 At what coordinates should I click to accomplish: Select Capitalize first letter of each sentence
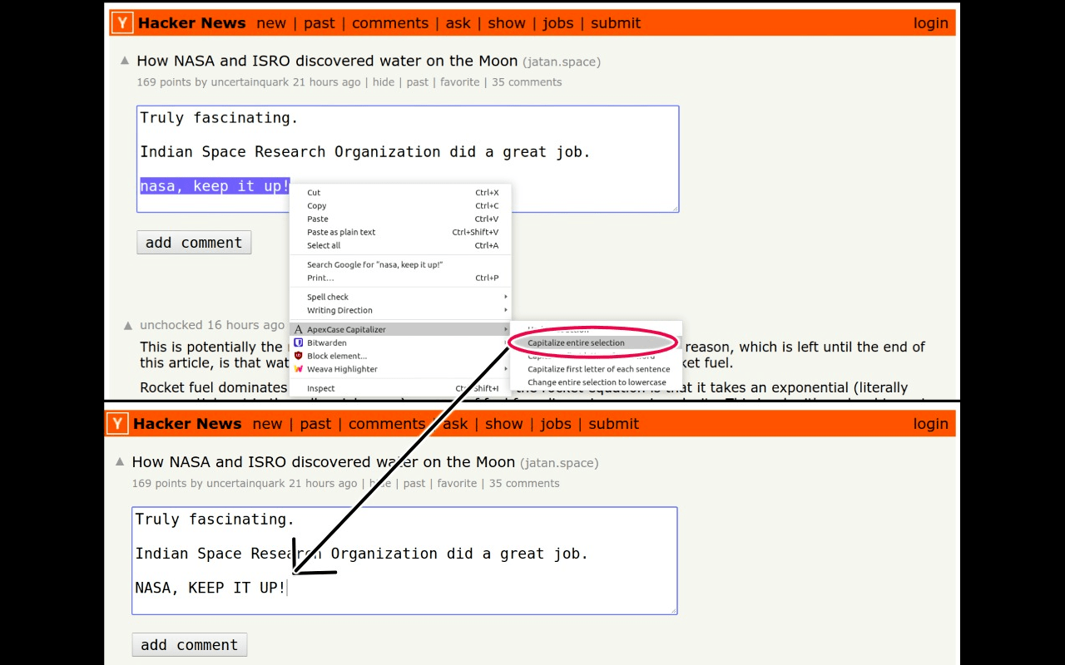tap(598, 369)
